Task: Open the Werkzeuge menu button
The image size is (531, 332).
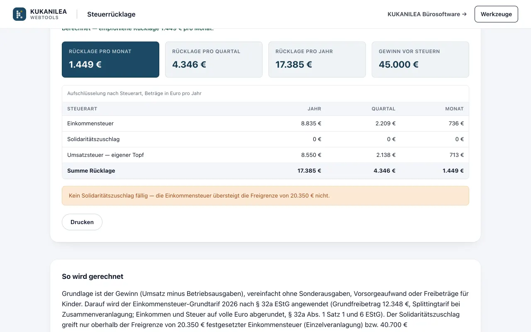Action: click(x=496, y=14)
